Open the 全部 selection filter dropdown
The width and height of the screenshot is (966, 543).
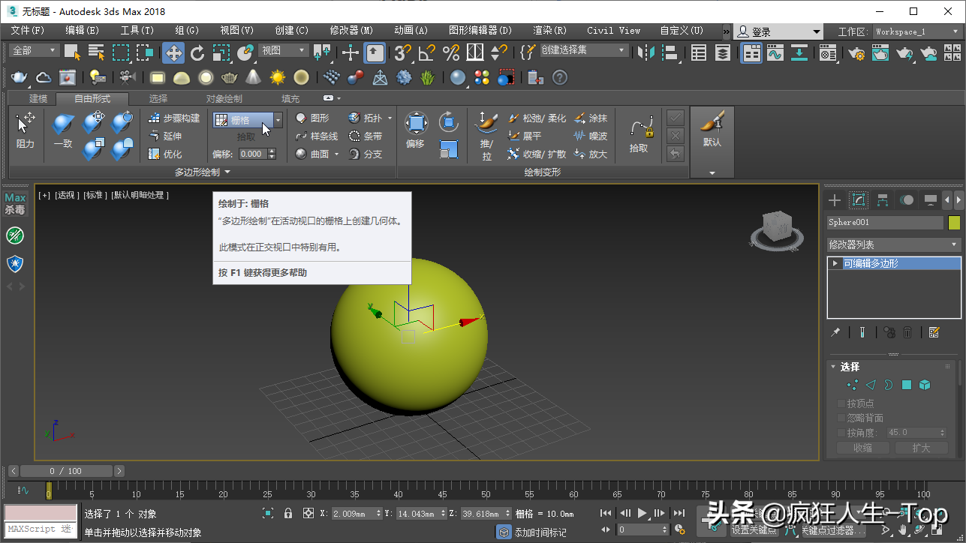point(35,50)
